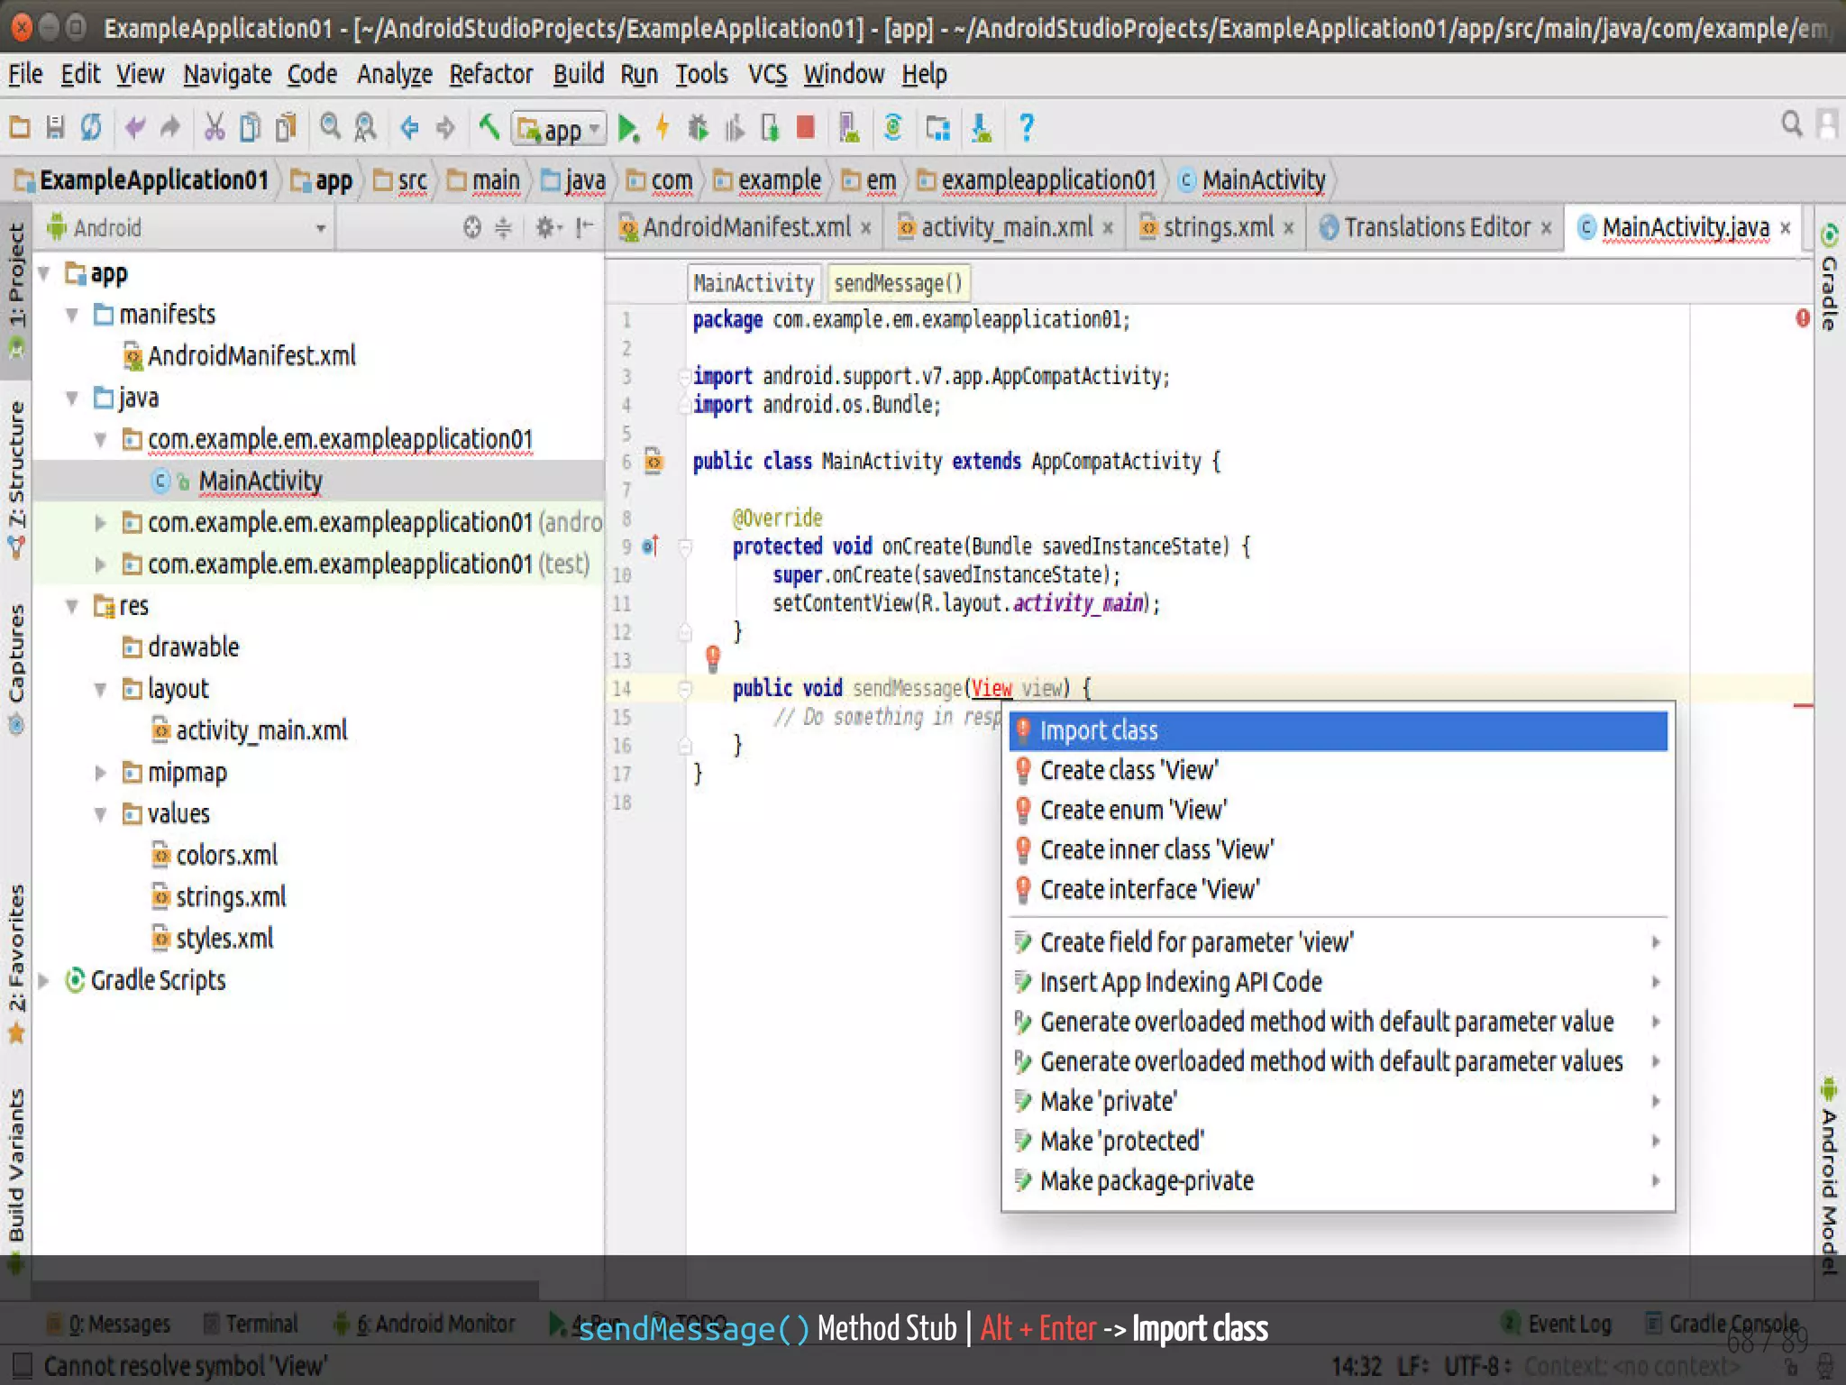Click the Paste toolbar icon
The height and width of the screenshot is (1385, 1846).
coord(286,128)
